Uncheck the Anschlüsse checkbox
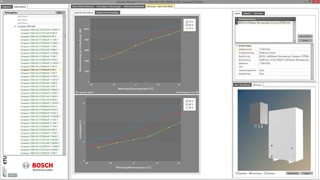 [x=250, y=173]
